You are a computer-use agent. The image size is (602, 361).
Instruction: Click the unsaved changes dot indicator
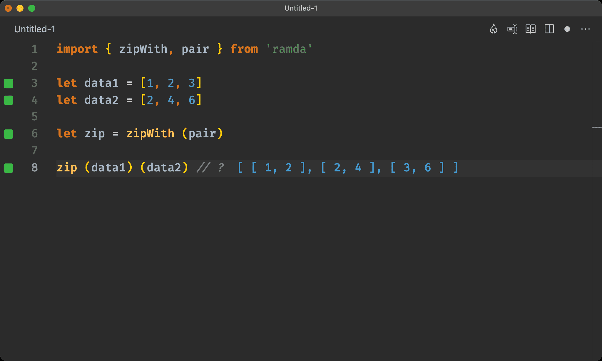[x=567, y=29]
